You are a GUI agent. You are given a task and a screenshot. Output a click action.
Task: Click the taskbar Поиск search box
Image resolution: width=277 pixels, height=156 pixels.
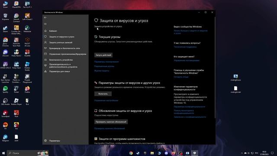pyautogui.click(x=28, y=153)
